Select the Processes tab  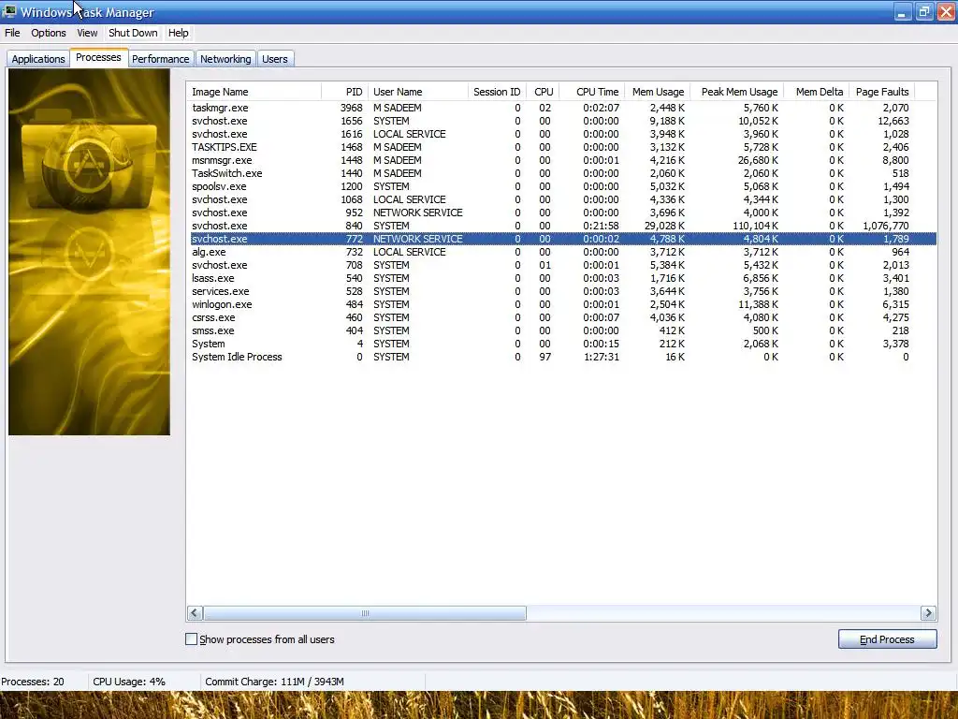[98, 57]
